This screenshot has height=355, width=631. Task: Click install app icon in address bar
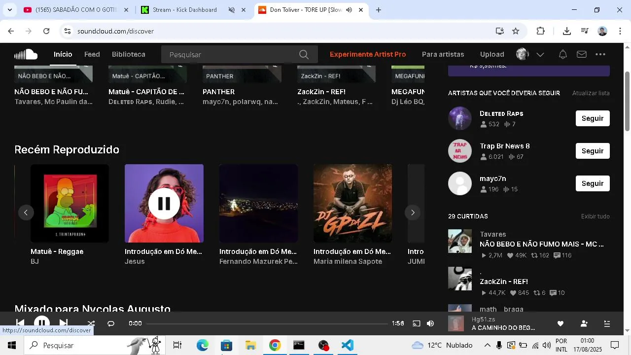coord(500,31)
